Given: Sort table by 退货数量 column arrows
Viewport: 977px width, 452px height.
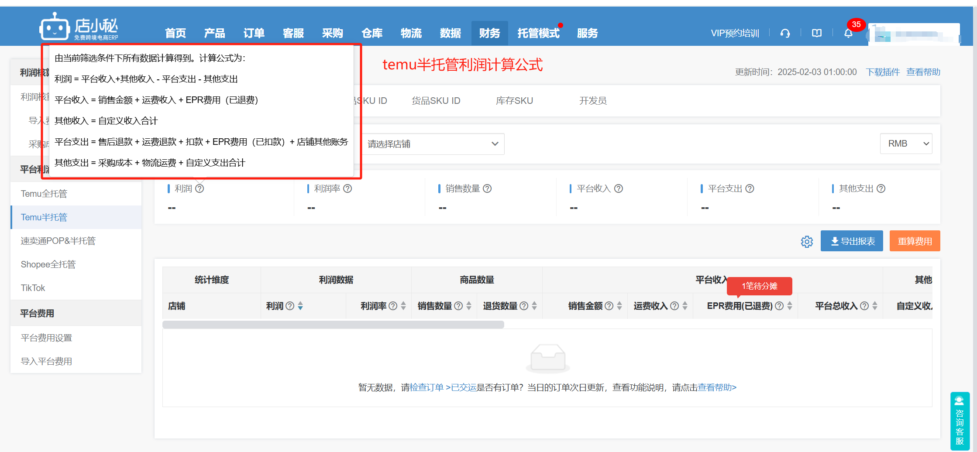Looking at the screenshot, I should (534, 306).
